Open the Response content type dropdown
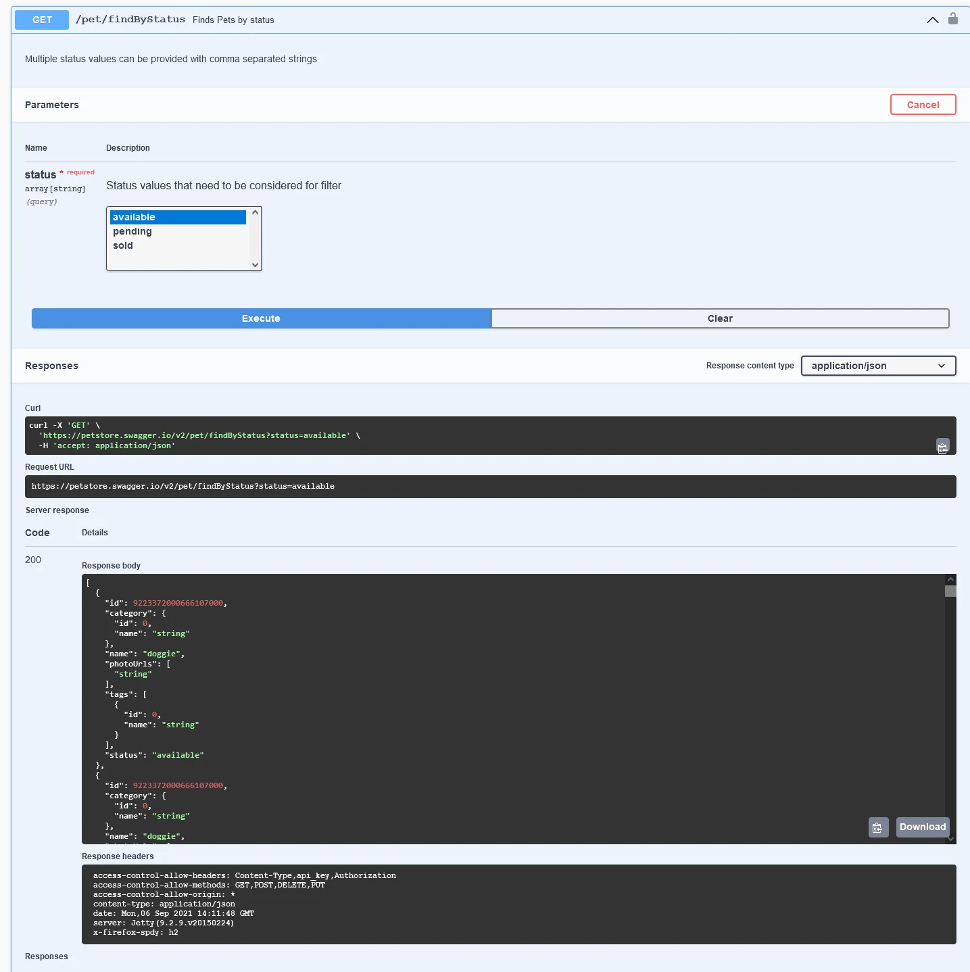The image size is (970, 972). (878, 366)
